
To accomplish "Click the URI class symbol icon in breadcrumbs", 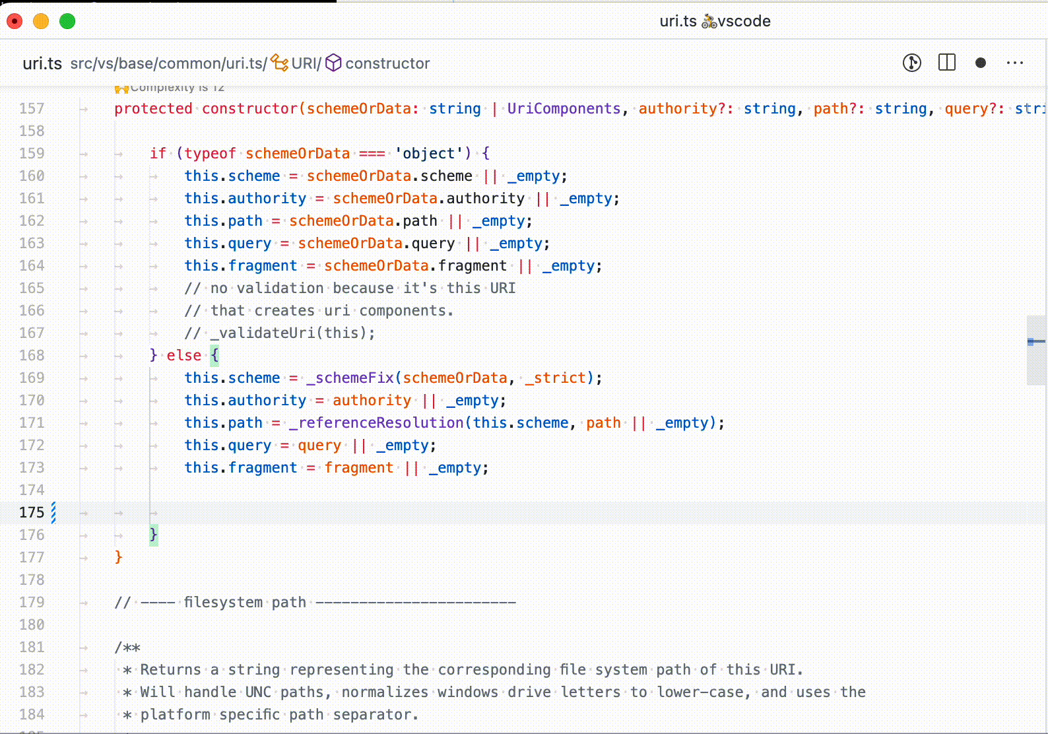I will tap(279, 63).
